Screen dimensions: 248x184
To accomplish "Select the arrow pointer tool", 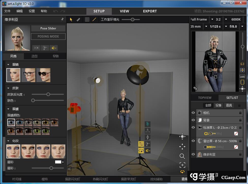I will (71, 20).
